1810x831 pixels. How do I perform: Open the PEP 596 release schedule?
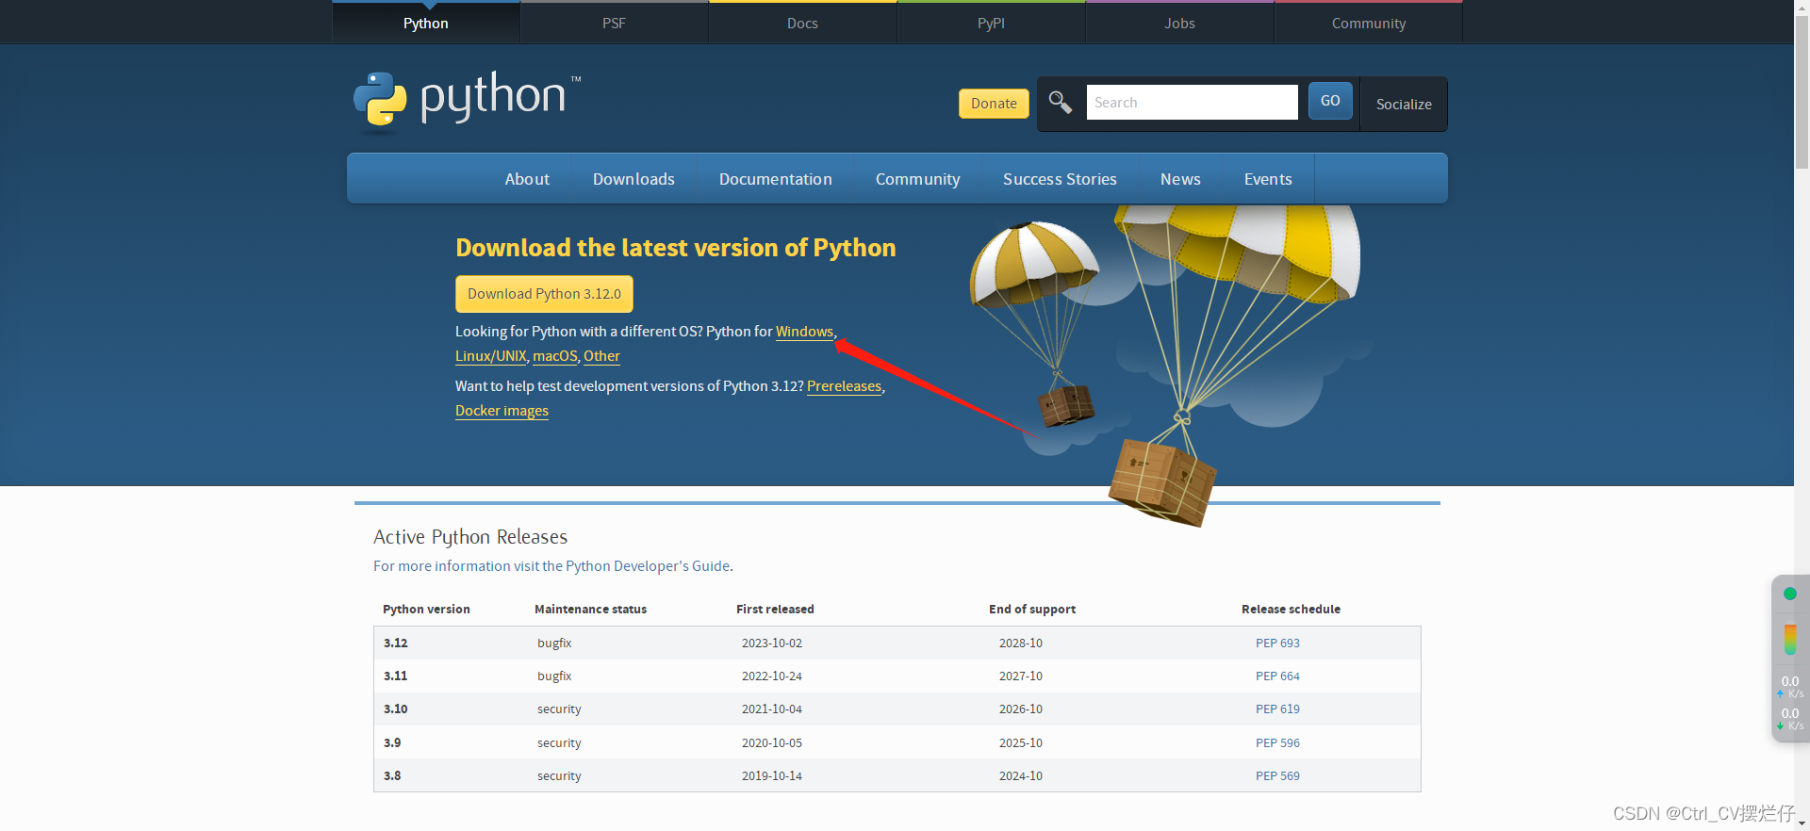[1277, 743]
